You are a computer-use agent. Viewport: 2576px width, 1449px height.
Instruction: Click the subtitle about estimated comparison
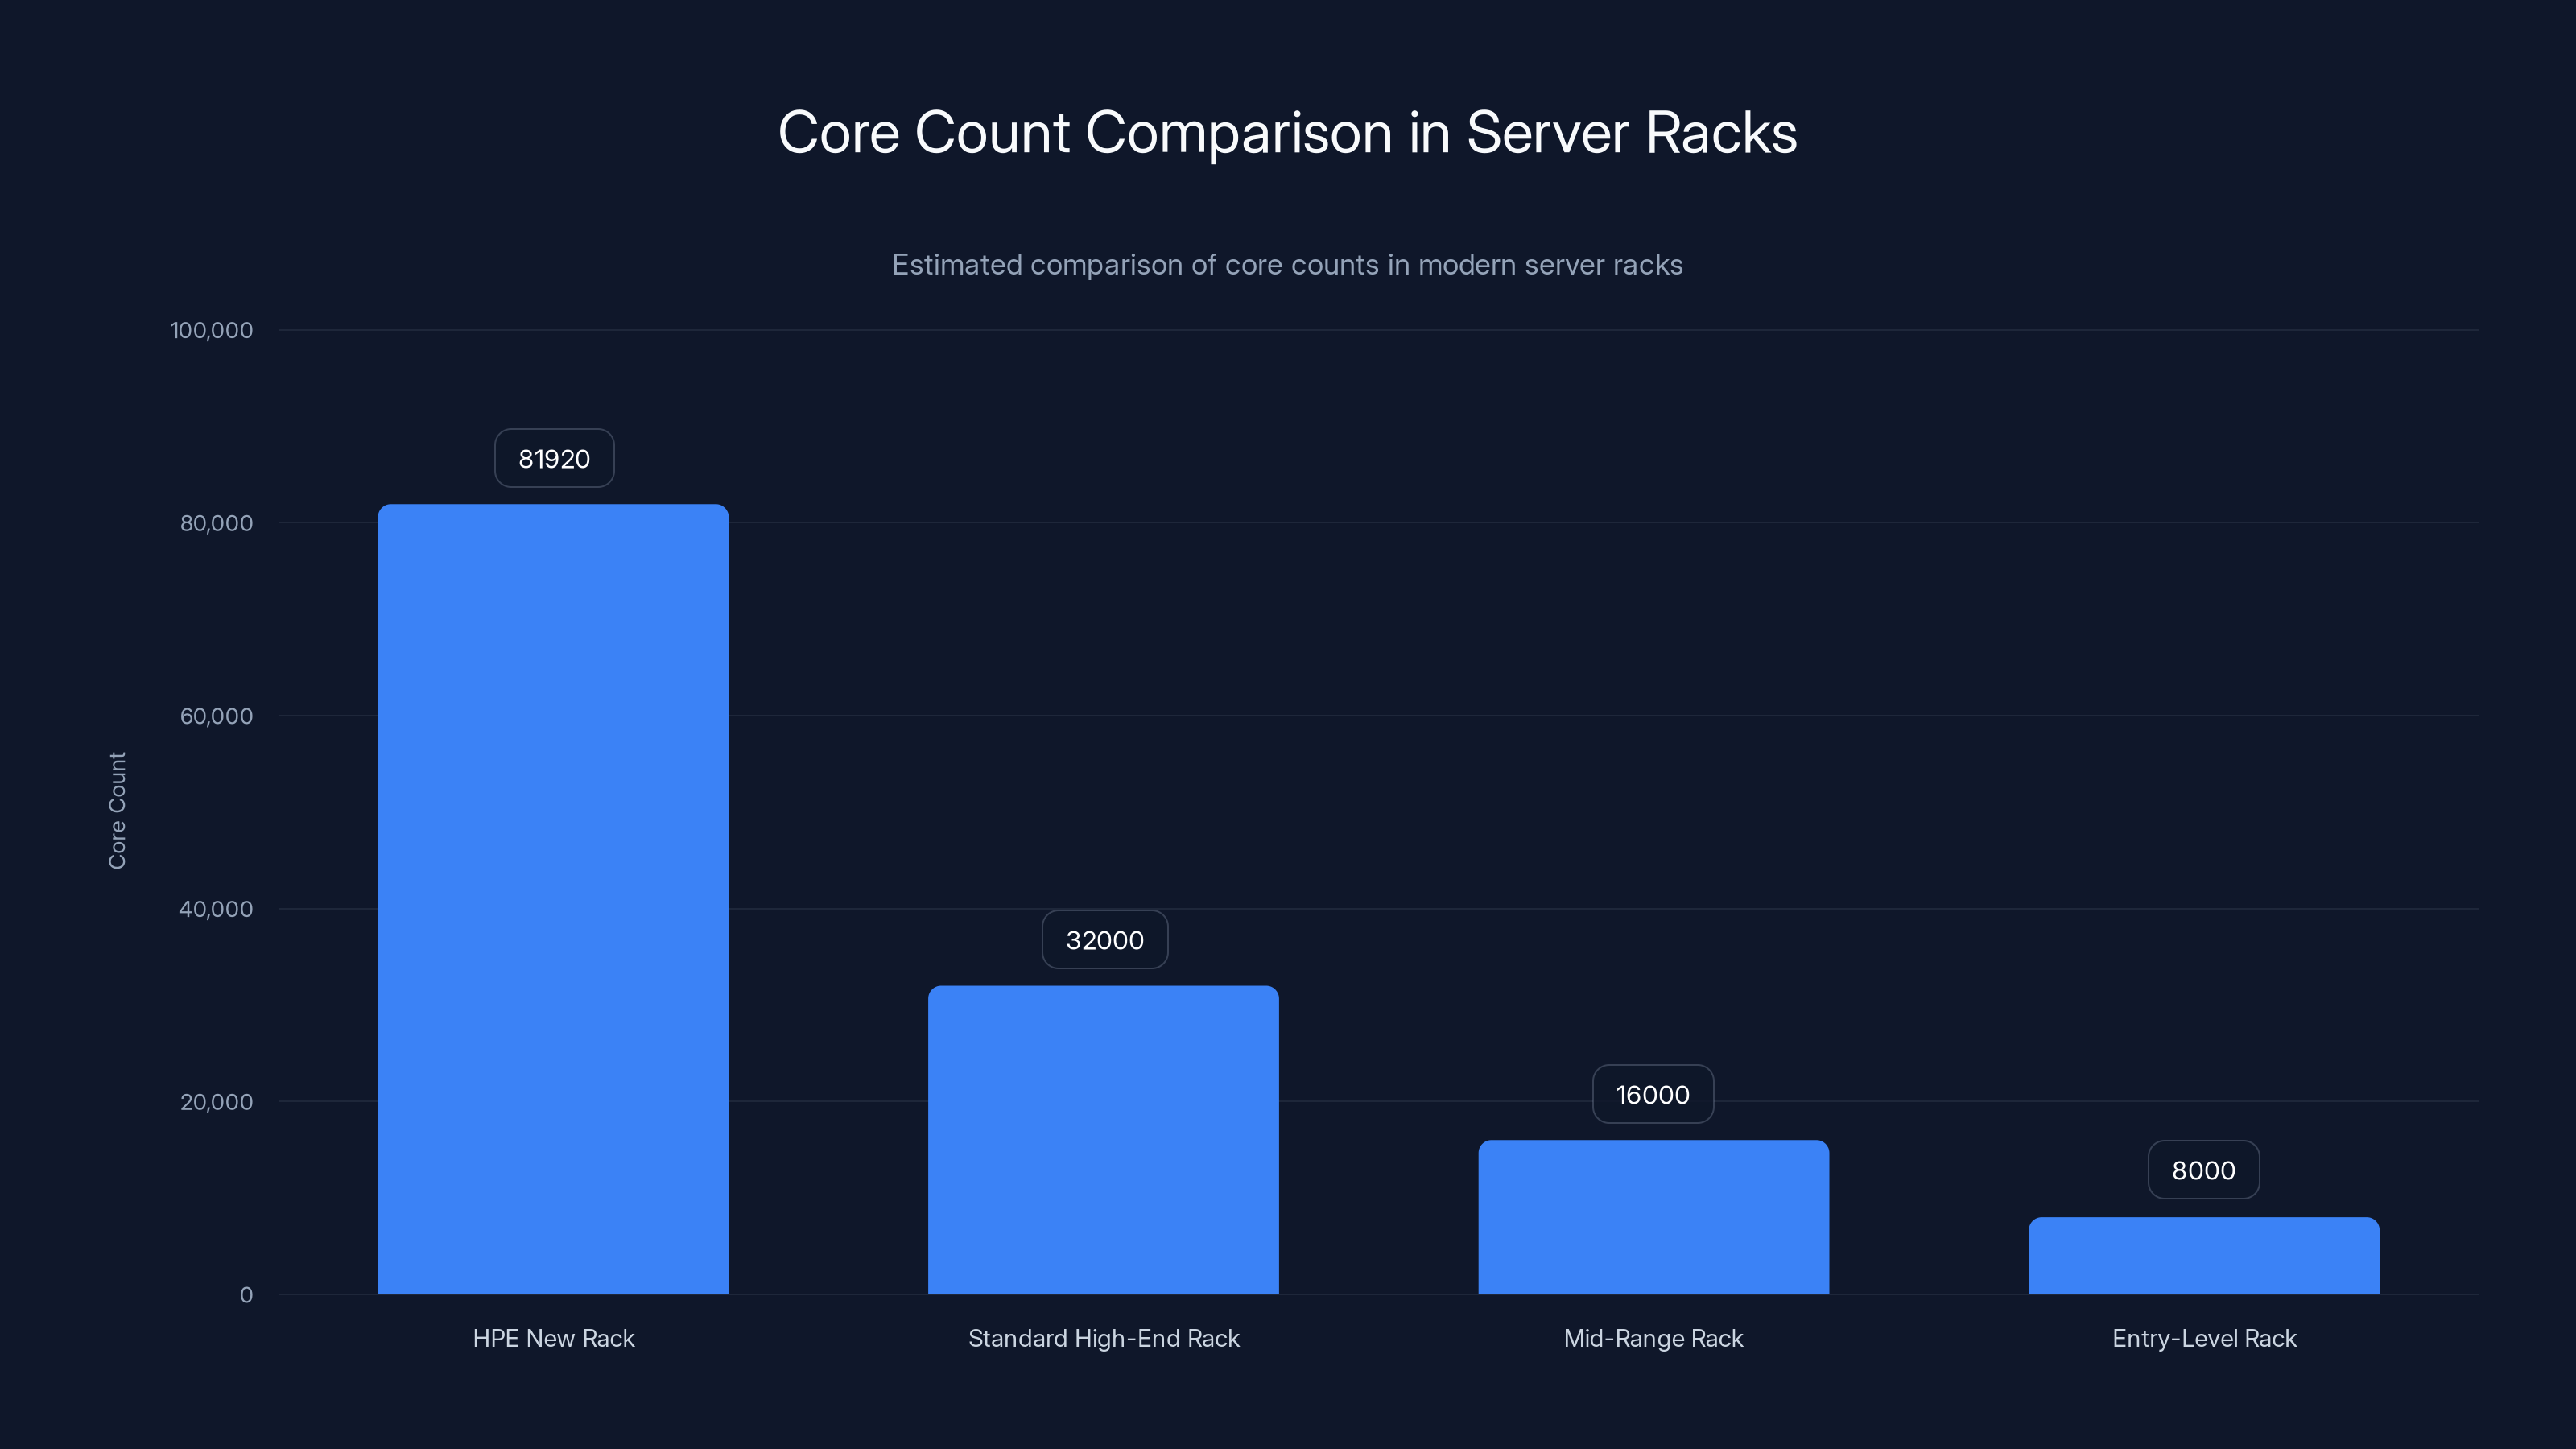coord(1287,265)
